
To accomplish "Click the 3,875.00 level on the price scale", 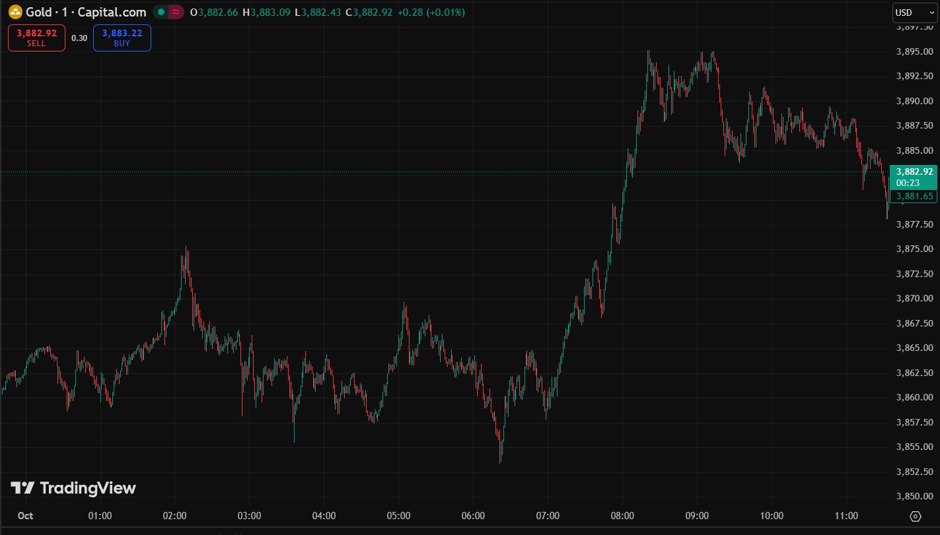I will click(x=914, y=249).
